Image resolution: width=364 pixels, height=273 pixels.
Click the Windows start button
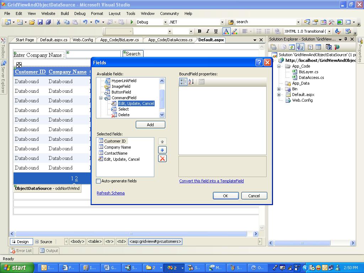[x=17, y=268]
